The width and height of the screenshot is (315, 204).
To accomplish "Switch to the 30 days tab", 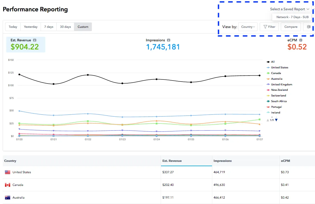I will click(65, 26).
